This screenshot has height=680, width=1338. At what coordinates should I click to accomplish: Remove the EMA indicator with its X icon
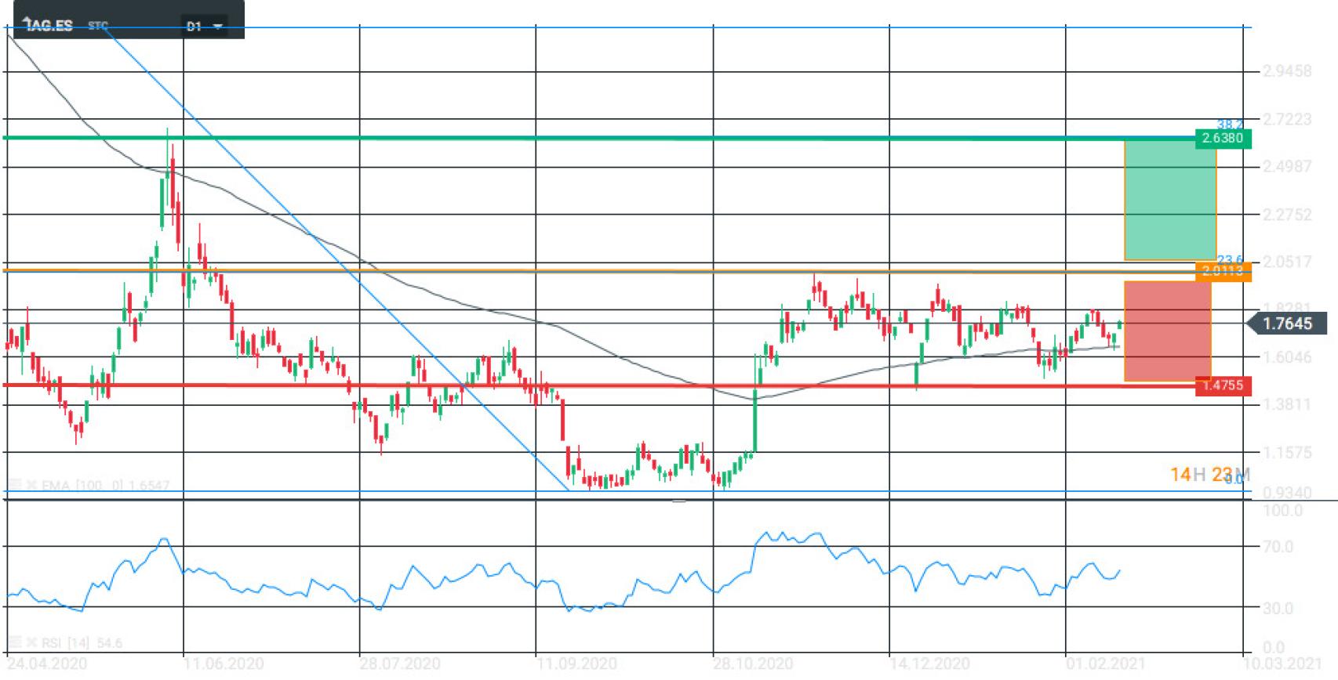click(31, 486)
